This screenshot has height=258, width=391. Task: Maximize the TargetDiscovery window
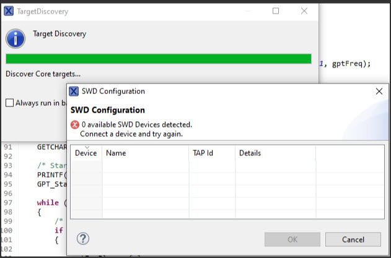[x=276, y=11]
